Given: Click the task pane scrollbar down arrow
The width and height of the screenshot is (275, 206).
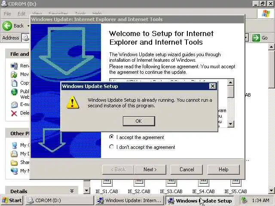Looking at the screenshot, I should [87, 191].
